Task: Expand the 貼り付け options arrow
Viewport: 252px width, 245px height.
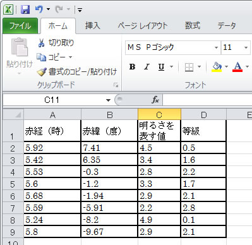Action: (19, 73)
